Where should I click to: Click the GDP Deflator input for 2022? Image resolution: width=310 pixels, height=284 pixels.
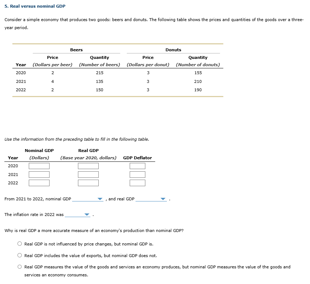pyautogui.click(x=137, y=183)
